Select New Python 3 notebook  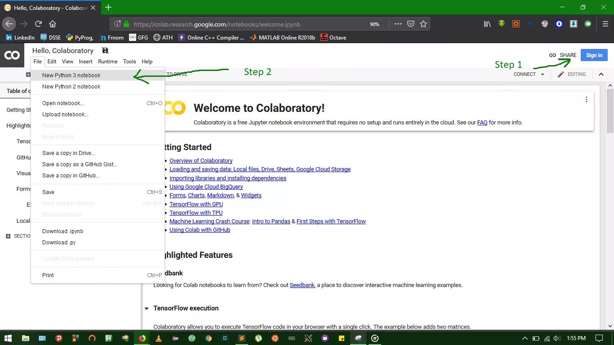pyautogui.click(x=98, y=75)
